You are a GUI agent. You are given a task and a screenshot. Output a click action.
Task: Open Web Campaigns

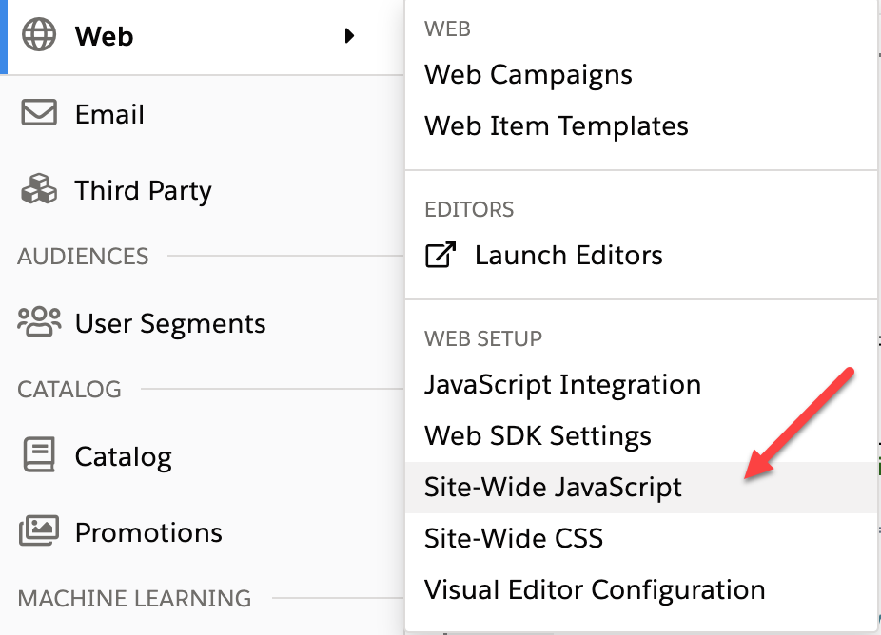pyautogui.click(x=528, y=75)
